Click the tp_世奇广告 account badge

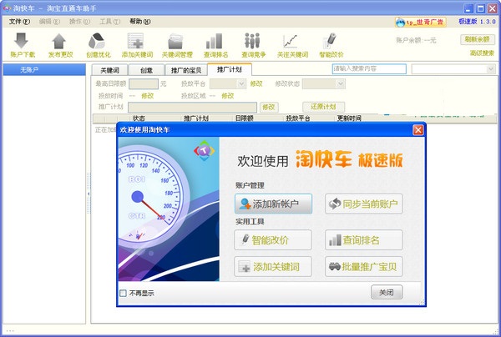pyautogui.click(x=420, y=22)
